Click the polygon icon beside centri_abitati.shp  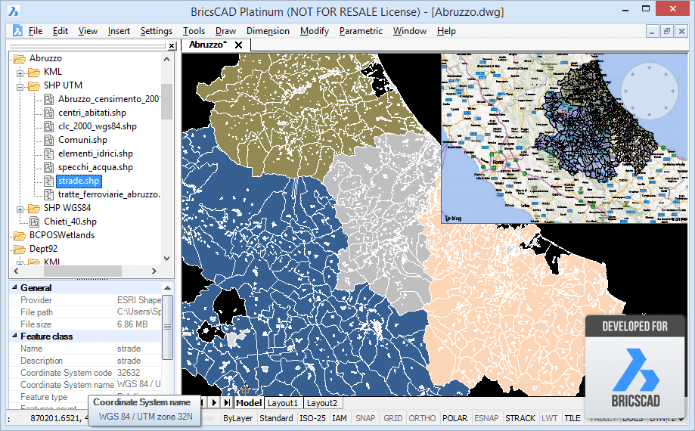tap(48, 113)
